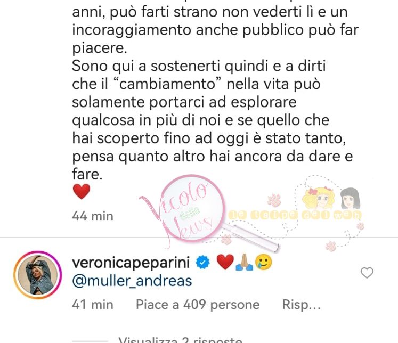Click the blonde cartoon girl in the watermark
The height and width of the screenshot is (343, 398).
(319, 199)
